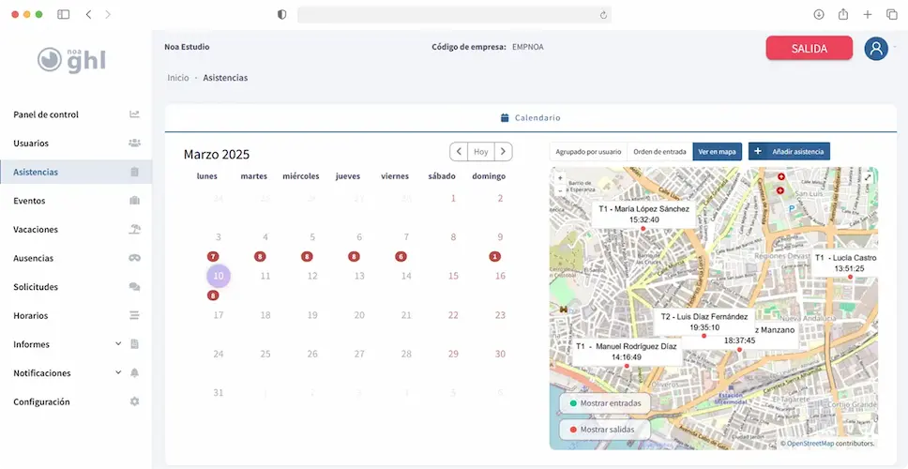Go to the previous month
The height and width of the screenshot is (469, 908).
[x=459, y=152]
